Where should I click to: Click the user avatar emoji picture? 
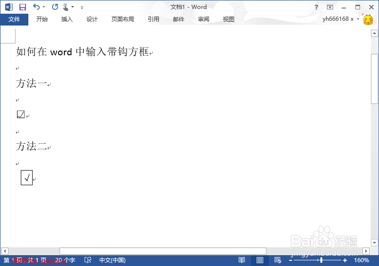point(368,19)
